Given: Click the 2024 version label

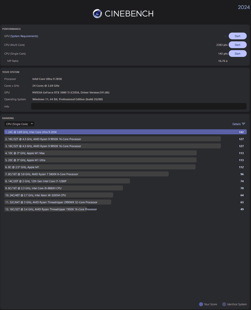Looking at the screenshot, I should click(244, 7).
